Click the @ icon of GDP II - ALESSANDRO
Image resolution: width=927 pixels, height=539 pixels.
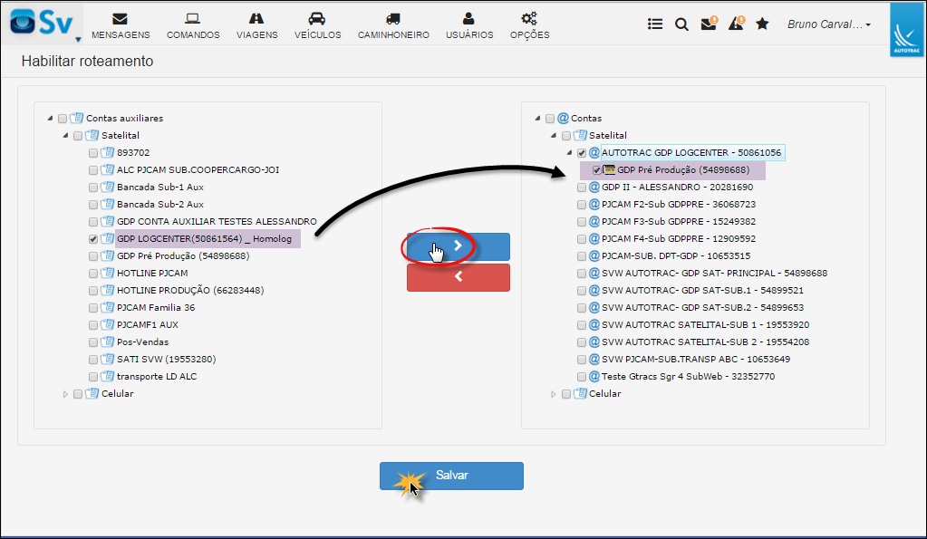click(594, 188)
